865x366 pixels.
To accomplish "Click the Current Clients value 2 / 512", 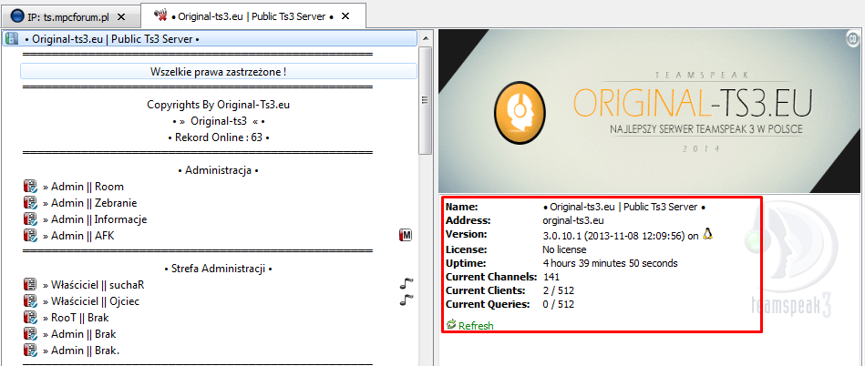I will point(559,290).
